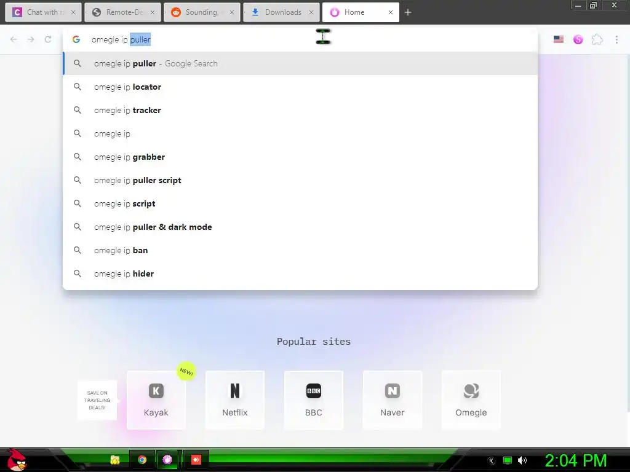Go back to previous page

14,39
